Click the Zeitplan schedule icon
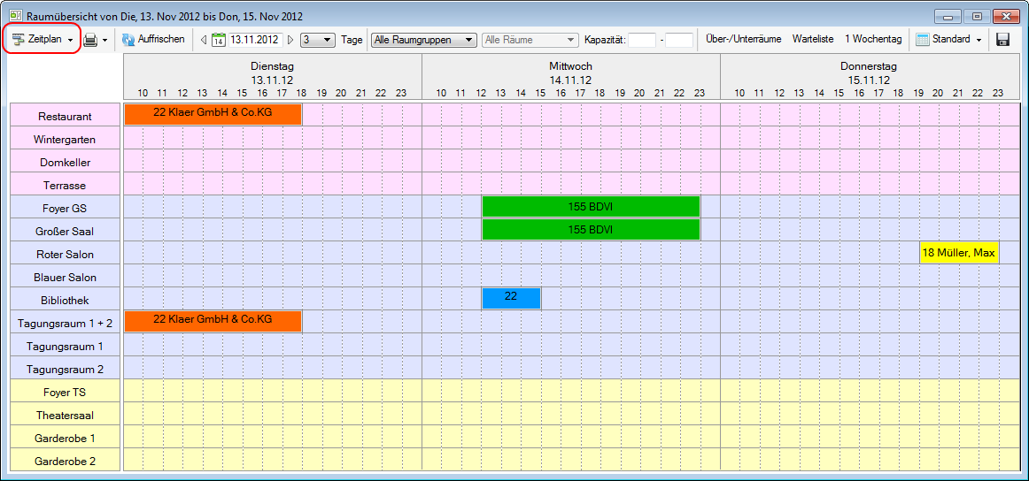Image resolution: width=1029 pixels, height=481 pixels. tap(18, 40)
